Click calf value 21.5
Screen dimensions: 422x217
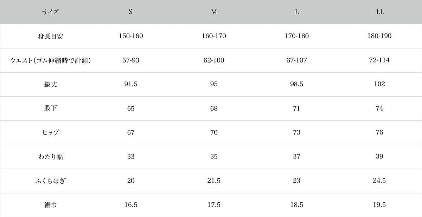pos(214,181)
